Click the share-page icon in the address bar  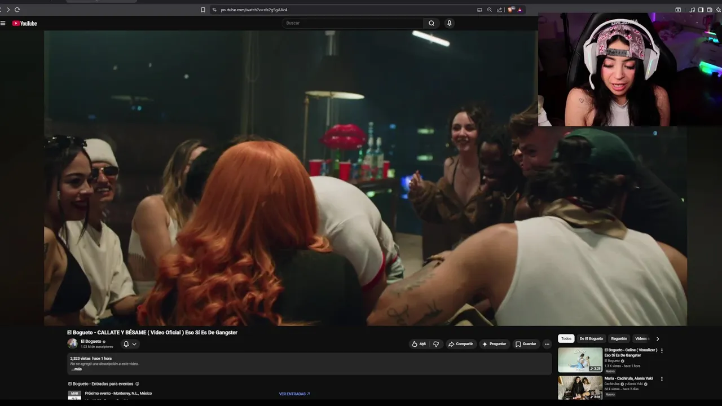[x=499, y=10]
